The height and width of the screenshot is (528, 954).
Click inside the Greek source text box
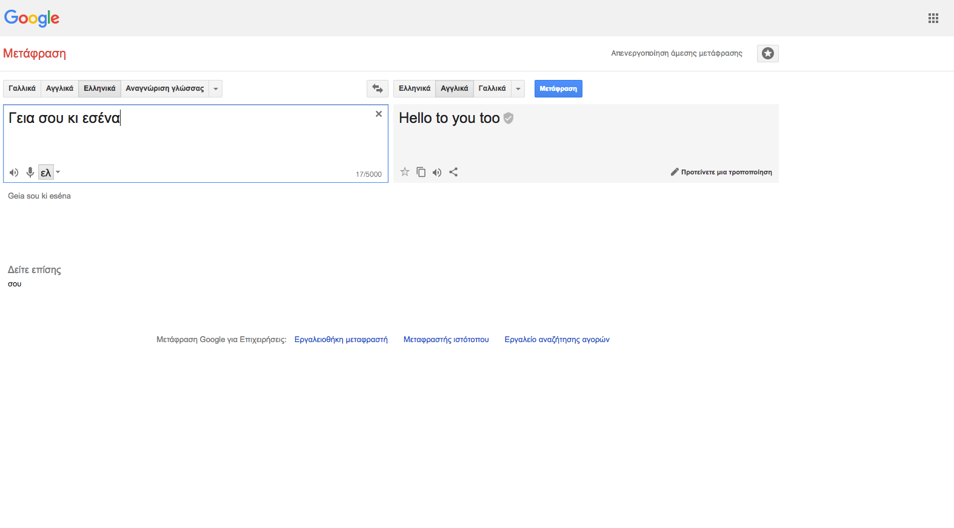194,142
